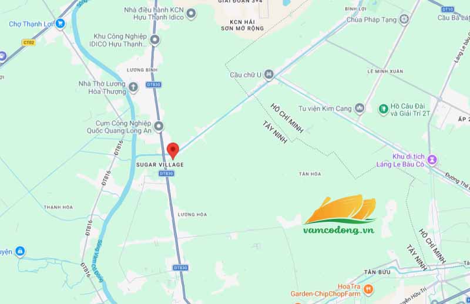Screen dimensions: 470x304
Task: Select the Chợ Thạnh Lợi shopping cart marker
Action: point(61,23)
